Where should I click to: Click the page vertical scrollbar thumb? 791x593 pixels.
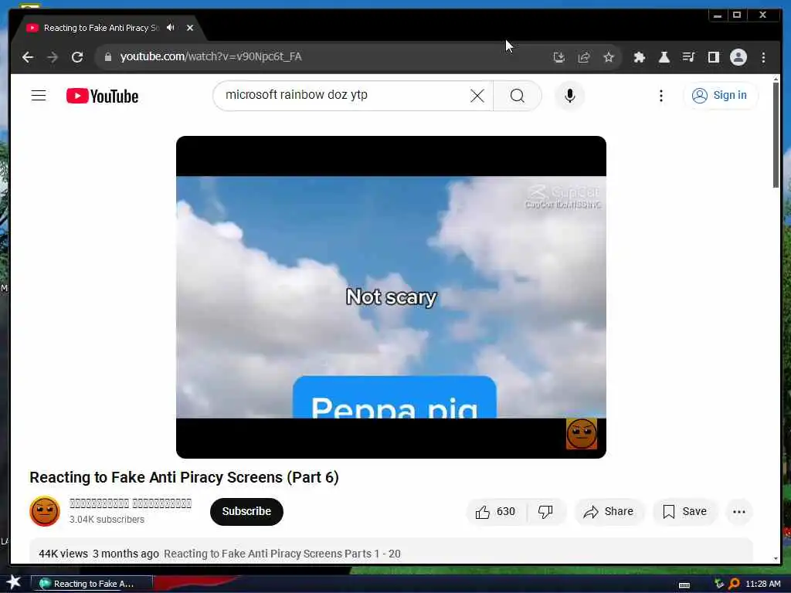coord(776,136)
